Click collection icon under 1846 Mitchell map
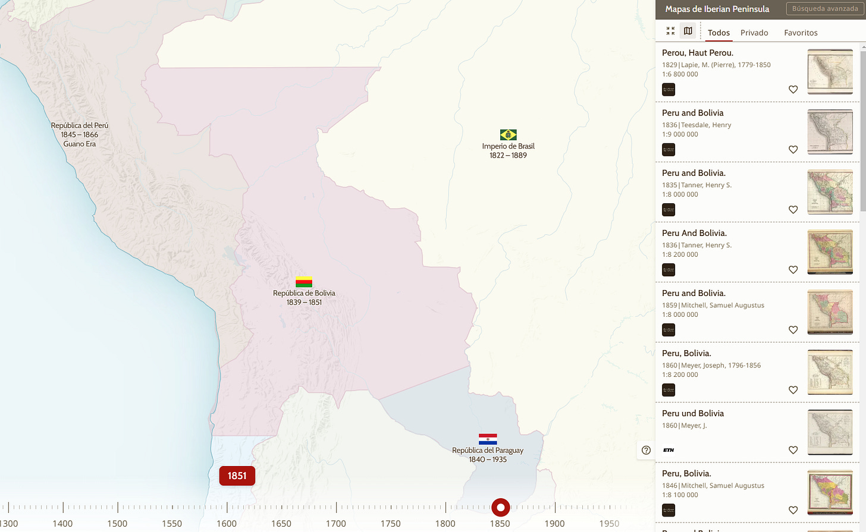This screenshot has width=866, height=532. (669, 510)
